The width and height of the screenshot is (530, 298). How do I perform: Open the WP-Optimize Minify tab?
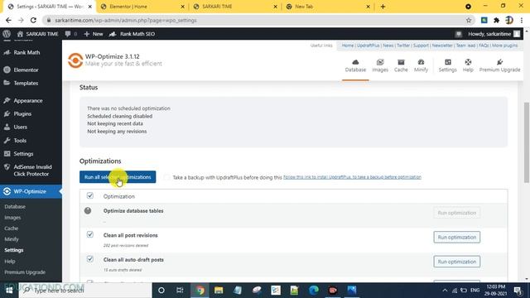(421, 65)
